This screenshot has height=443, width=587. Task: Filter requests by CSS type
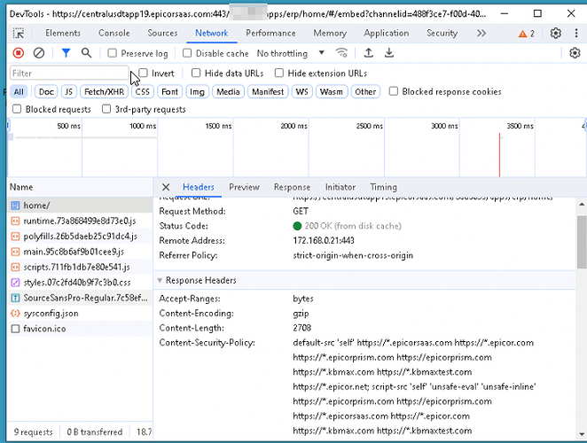point(142,91)
